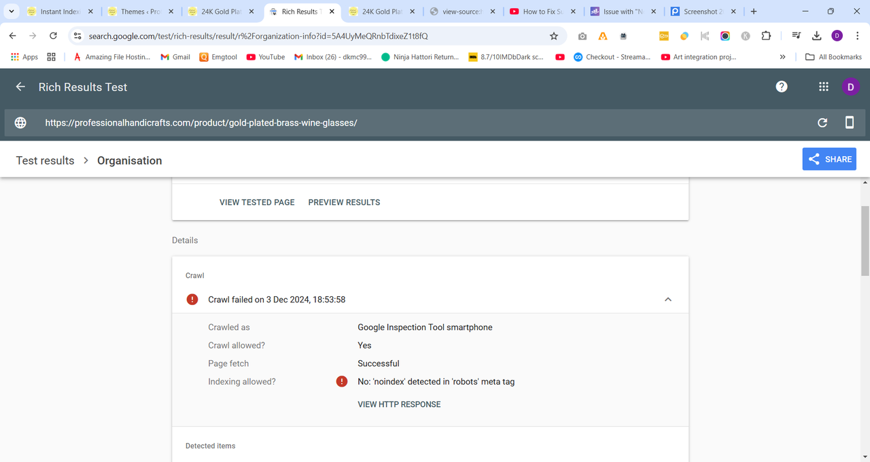Open the Rich Results help icon
Viewport: 870px width, 462px height.
click(x=782, y=86)
